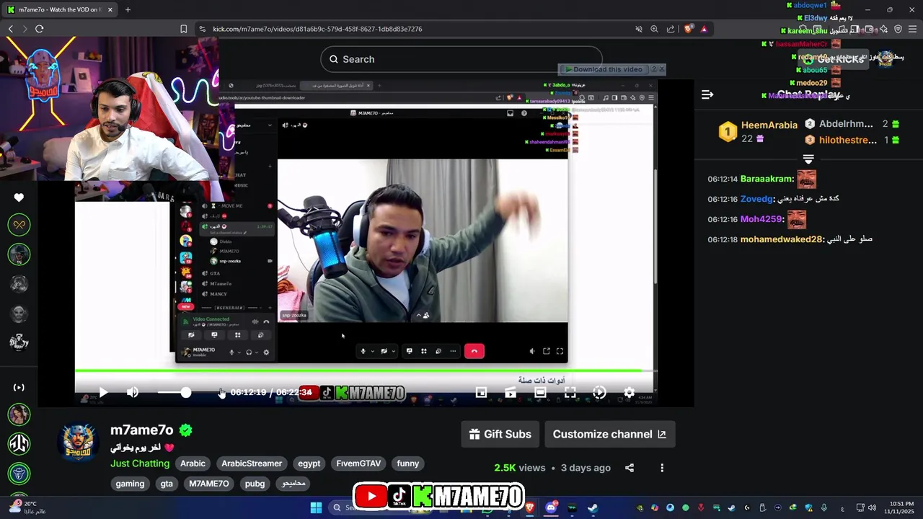This screenshot has width=923, height=519.
Task: Select the pubg tag
Action: [x=255, y=484]
